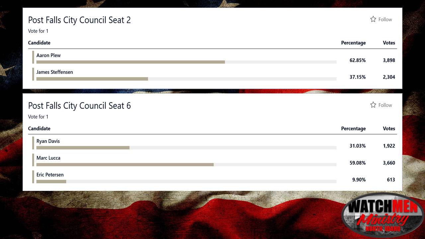This screenshot has width=425, height=239.
Task: Sort Seat 2 by the Votes column header
Action: point(389,43)
